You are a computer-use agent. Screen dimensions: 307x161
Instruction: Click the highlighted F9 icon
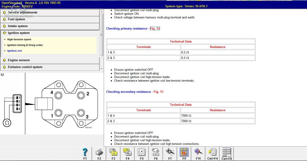184,154
